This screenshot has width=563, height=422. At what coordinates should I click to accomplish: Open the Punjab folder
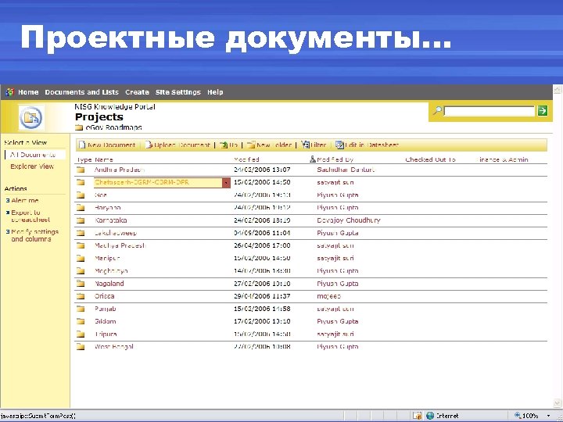click(x=106, y=309)
